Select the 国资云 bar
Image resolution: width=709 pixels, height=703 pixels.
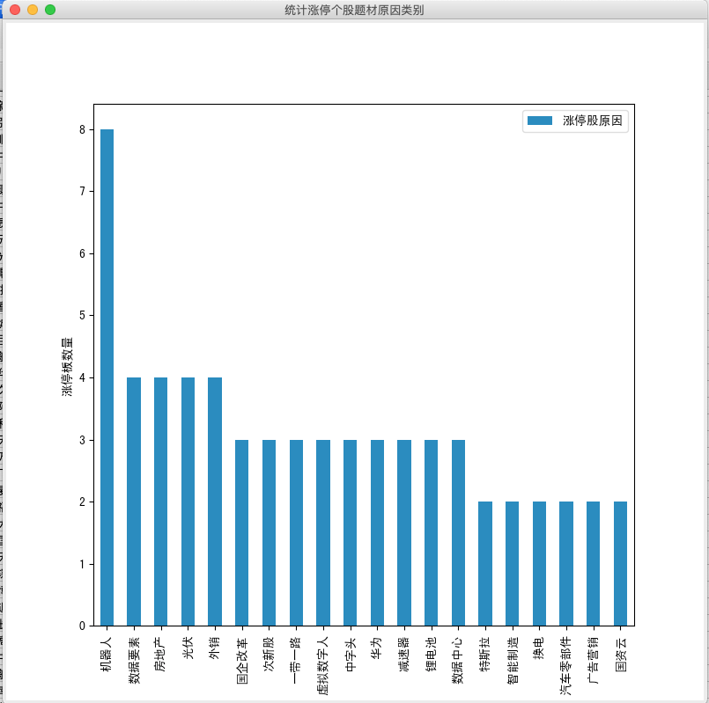(x=620, y=563)
